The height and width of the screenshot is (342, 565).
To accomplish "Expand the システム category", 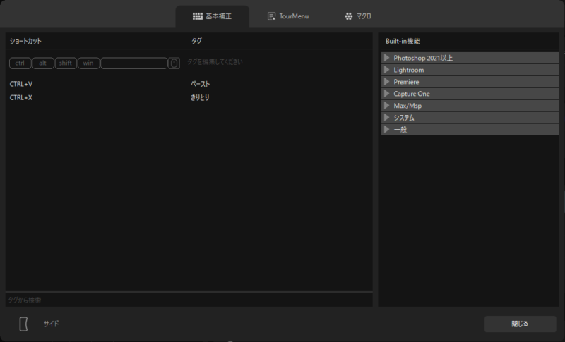I will [x=386, y=117].
